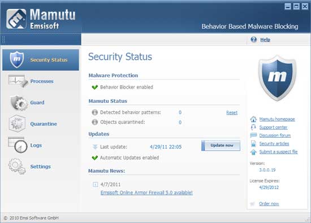Click the Support center headset icon
Viewport: 311px width, 223px height.
253,127
